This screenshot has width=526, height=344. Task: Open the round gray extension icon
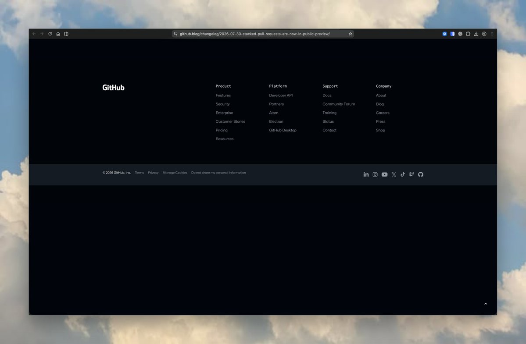pos(460,34)
